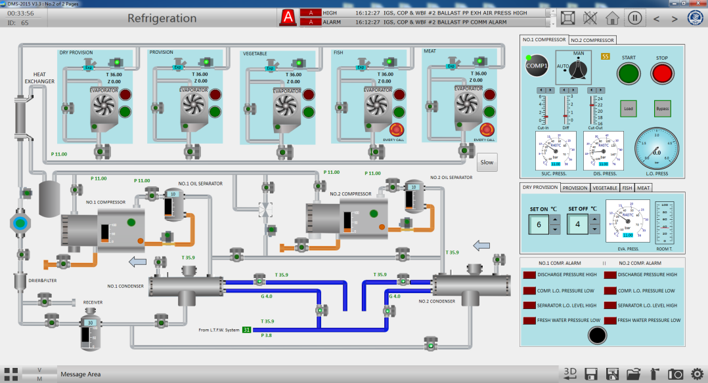Pause the simulation
The height and width of the screenshot is (383, 708).
click(634, 18)
